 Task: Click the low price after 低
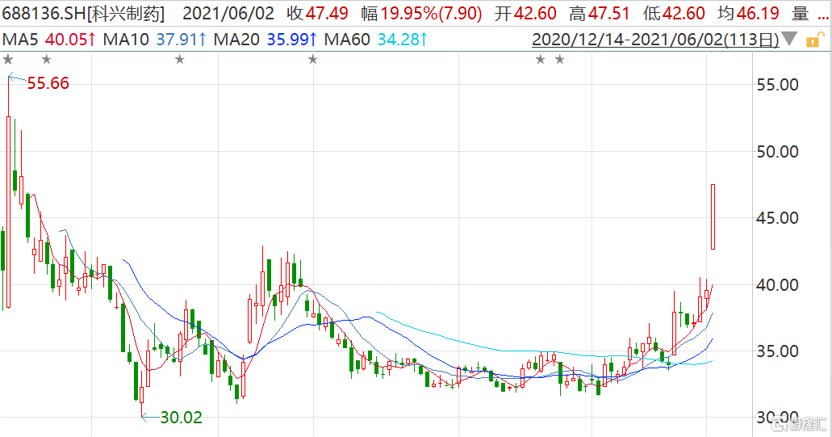pos(684,13)
